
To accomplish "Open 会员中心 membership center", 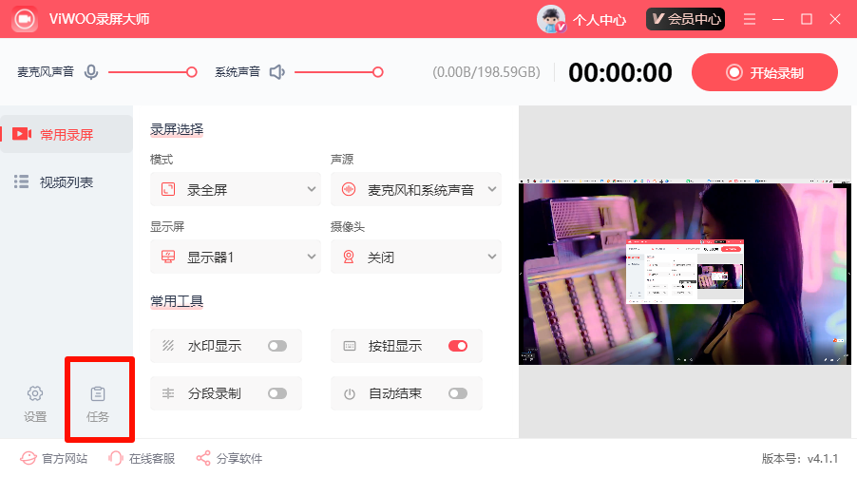I will pyautogui.click(x=685, y=19).
